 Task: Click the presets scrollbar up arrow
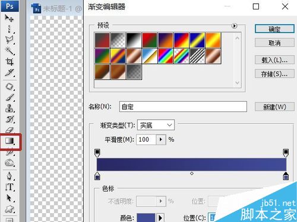tap(238, 38)
